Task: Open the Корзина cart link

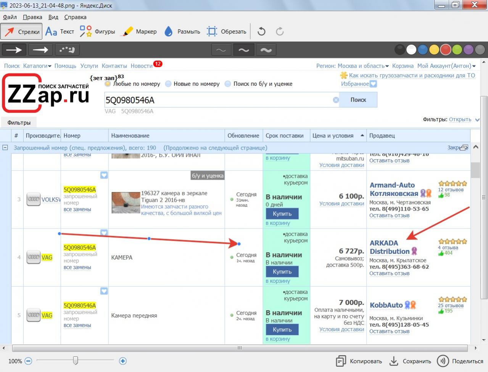Action: pos(403,66)
